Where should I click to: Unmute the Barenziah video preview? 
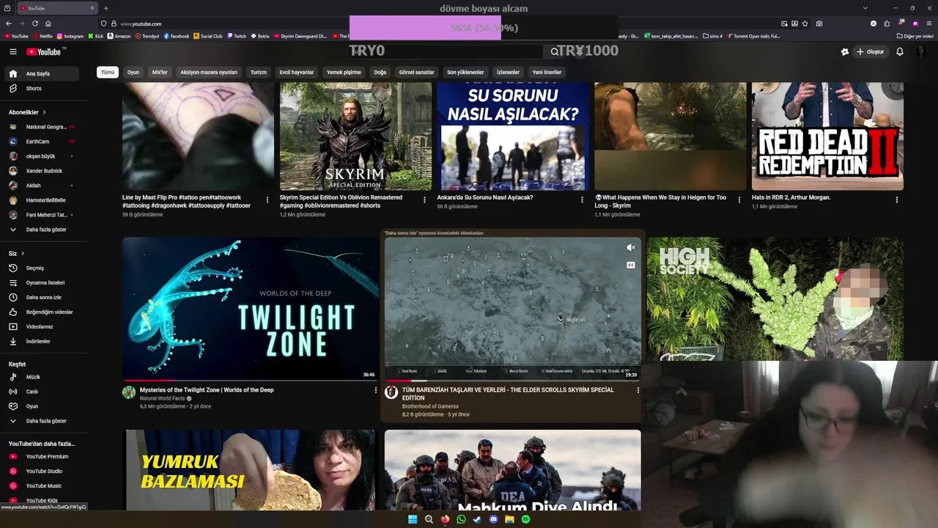(631, 248)
